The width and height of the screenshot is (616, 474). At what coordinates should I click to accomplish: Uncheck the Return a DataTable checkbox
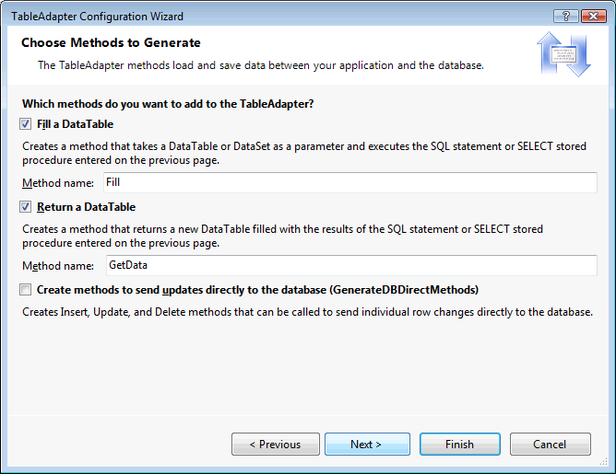pos(25,206)
